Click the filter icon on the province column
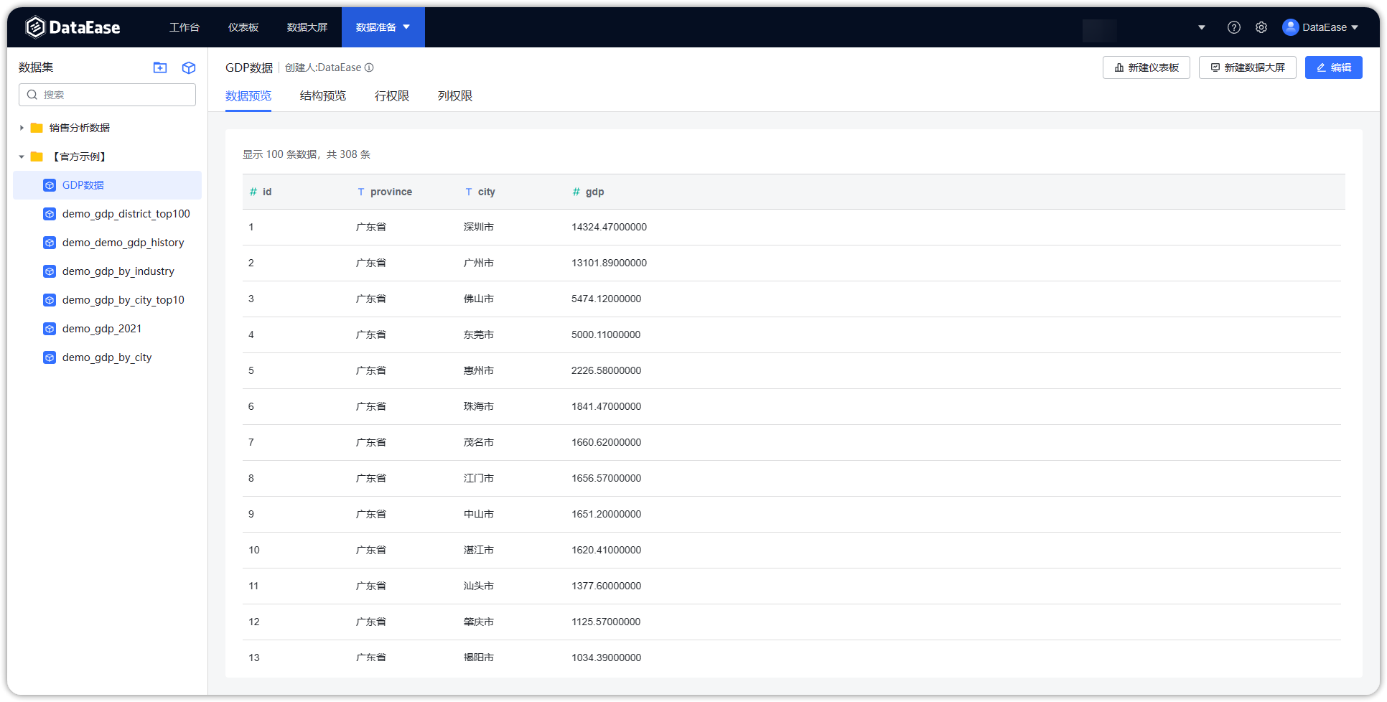 tap(360, 192)
